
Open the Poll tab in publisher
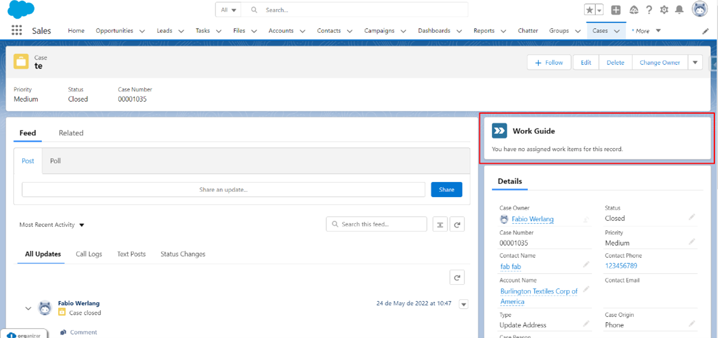click(56, 161)
